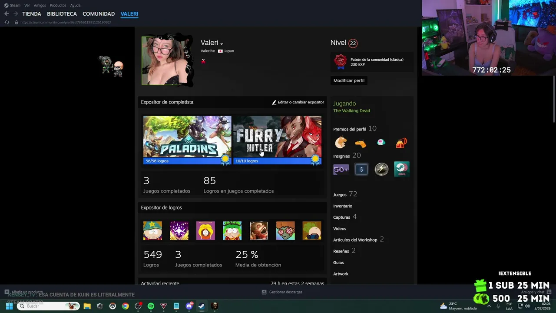Open the Windows Start menu

(x=9, y=306)
